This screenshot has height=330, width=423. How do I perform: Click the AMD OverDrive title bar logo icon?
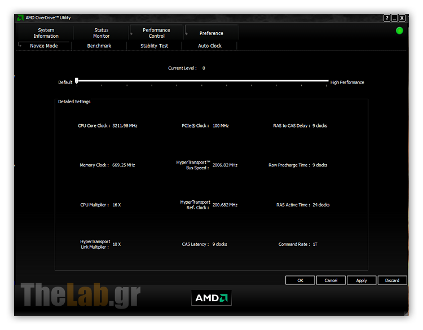pyautogui.click(x=20, y=18)
